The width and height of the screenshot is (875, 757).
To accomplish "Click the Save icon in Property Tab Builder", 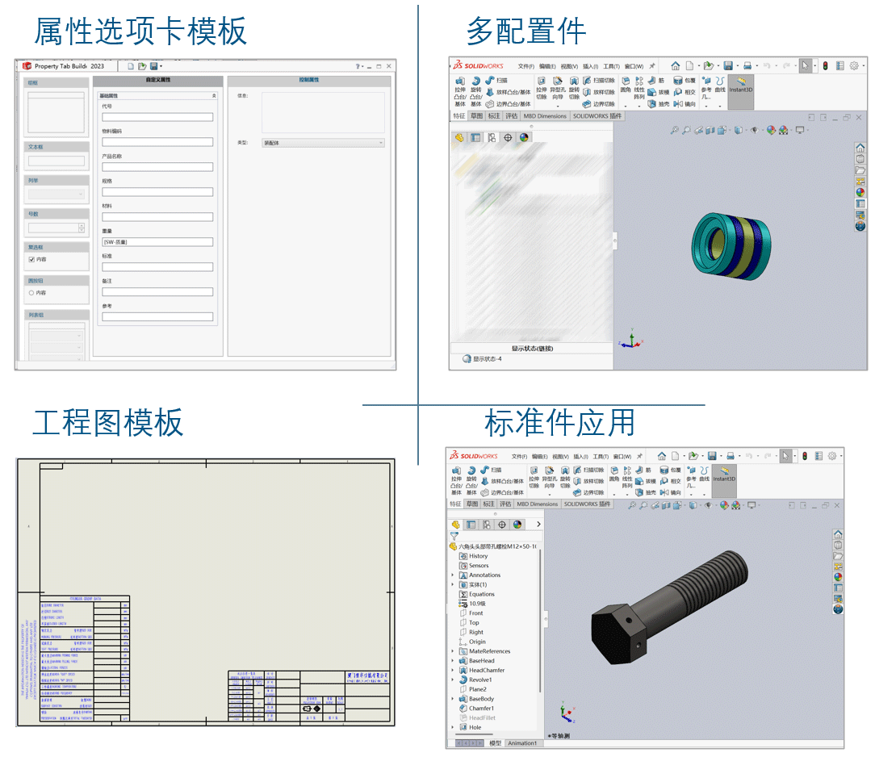I will [x=153, y=66].
